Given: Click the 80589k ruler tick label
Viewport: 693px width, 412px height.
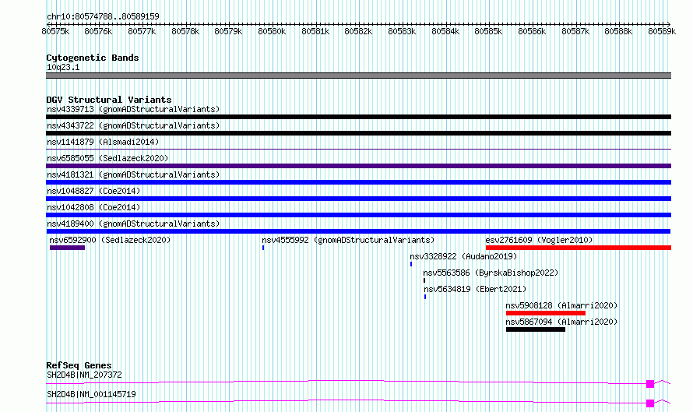Looking at the screenshot, I should pyautogui.click(x=662, y=31).
